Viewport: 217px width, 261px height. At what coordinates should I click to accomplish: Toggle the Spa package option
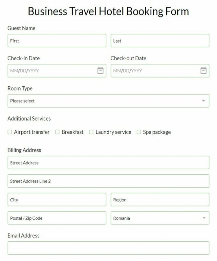[139, 132]
